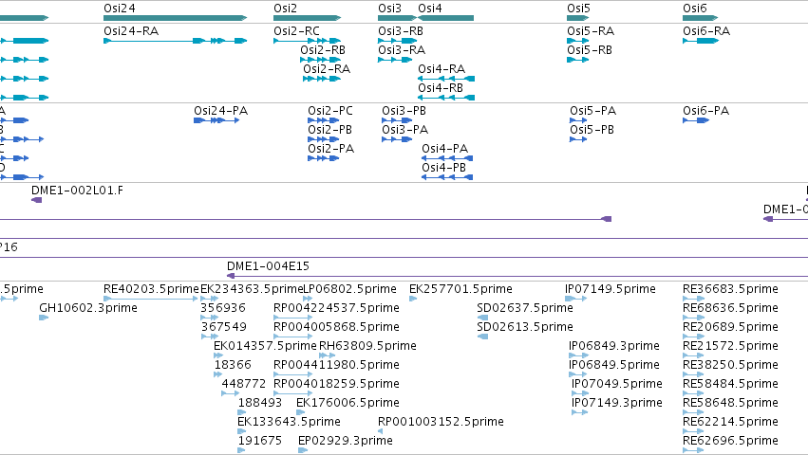Click the EK176006.5prime EST

click(300, 412)
